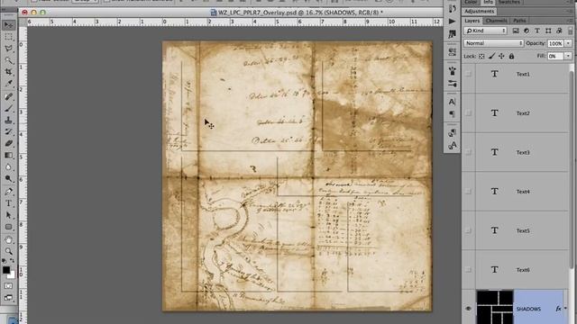Image resolution: width=577 pixels, height=324 pixels.
Task: Open the Fill slider arrow
Action: [x=568, y=56]
